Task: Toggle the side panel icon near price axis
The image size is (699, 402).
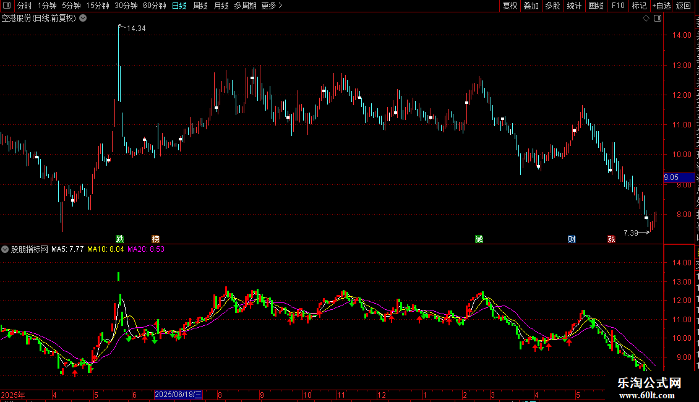Action: [658, 19]
